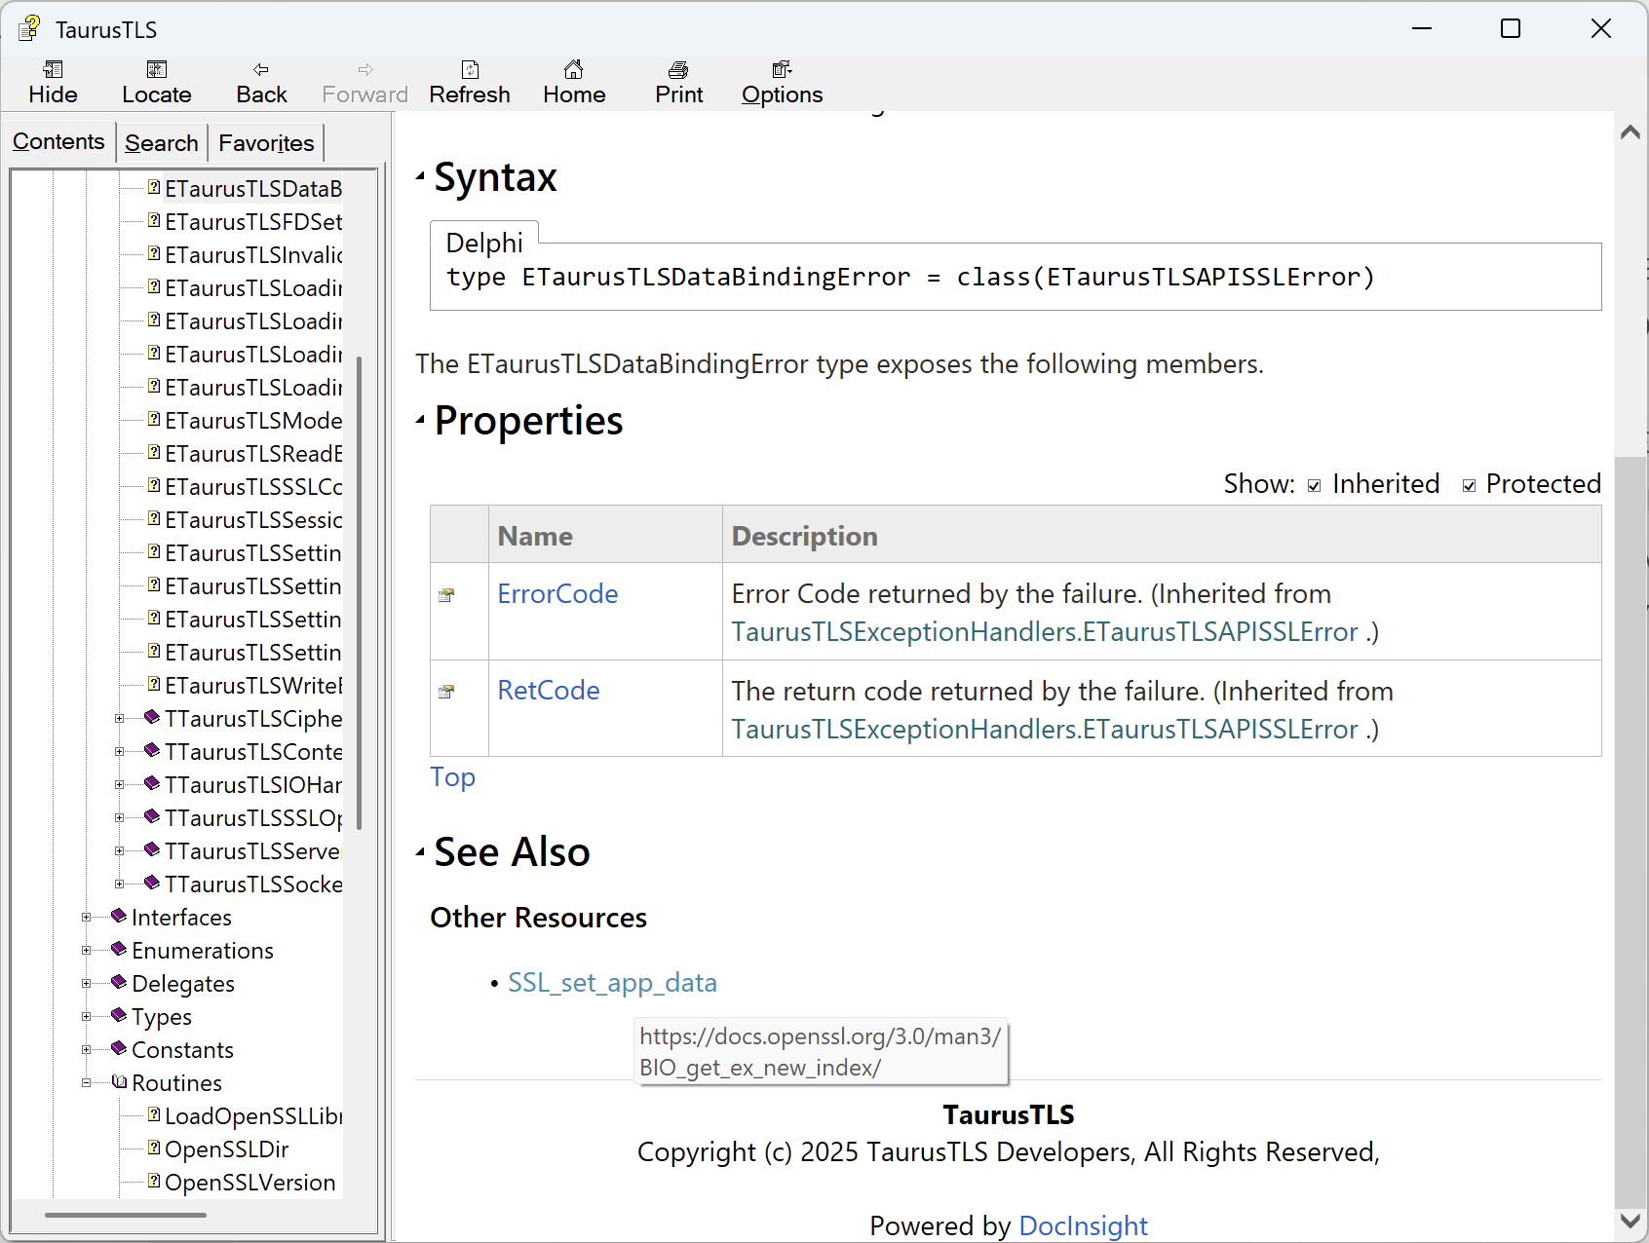Go to the Home page
This screenshot has height=1243, width=1649.
point(574,82)
